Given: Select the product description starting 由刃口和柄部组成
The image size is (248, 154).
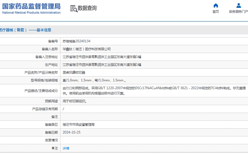Looking at the screenshot, I should pos(154,91).
